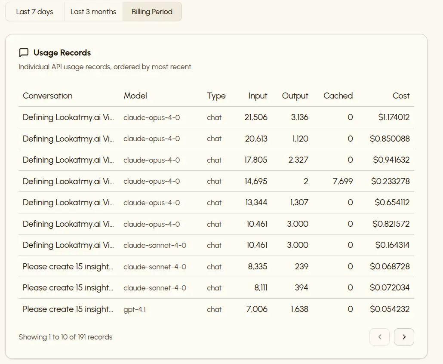
Task: Go to next page of records
Action: 404,337
